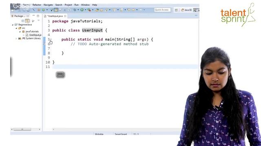The image size is (261, 146).
Task: Collapse the main method fold marker
Action: [51, 39]
